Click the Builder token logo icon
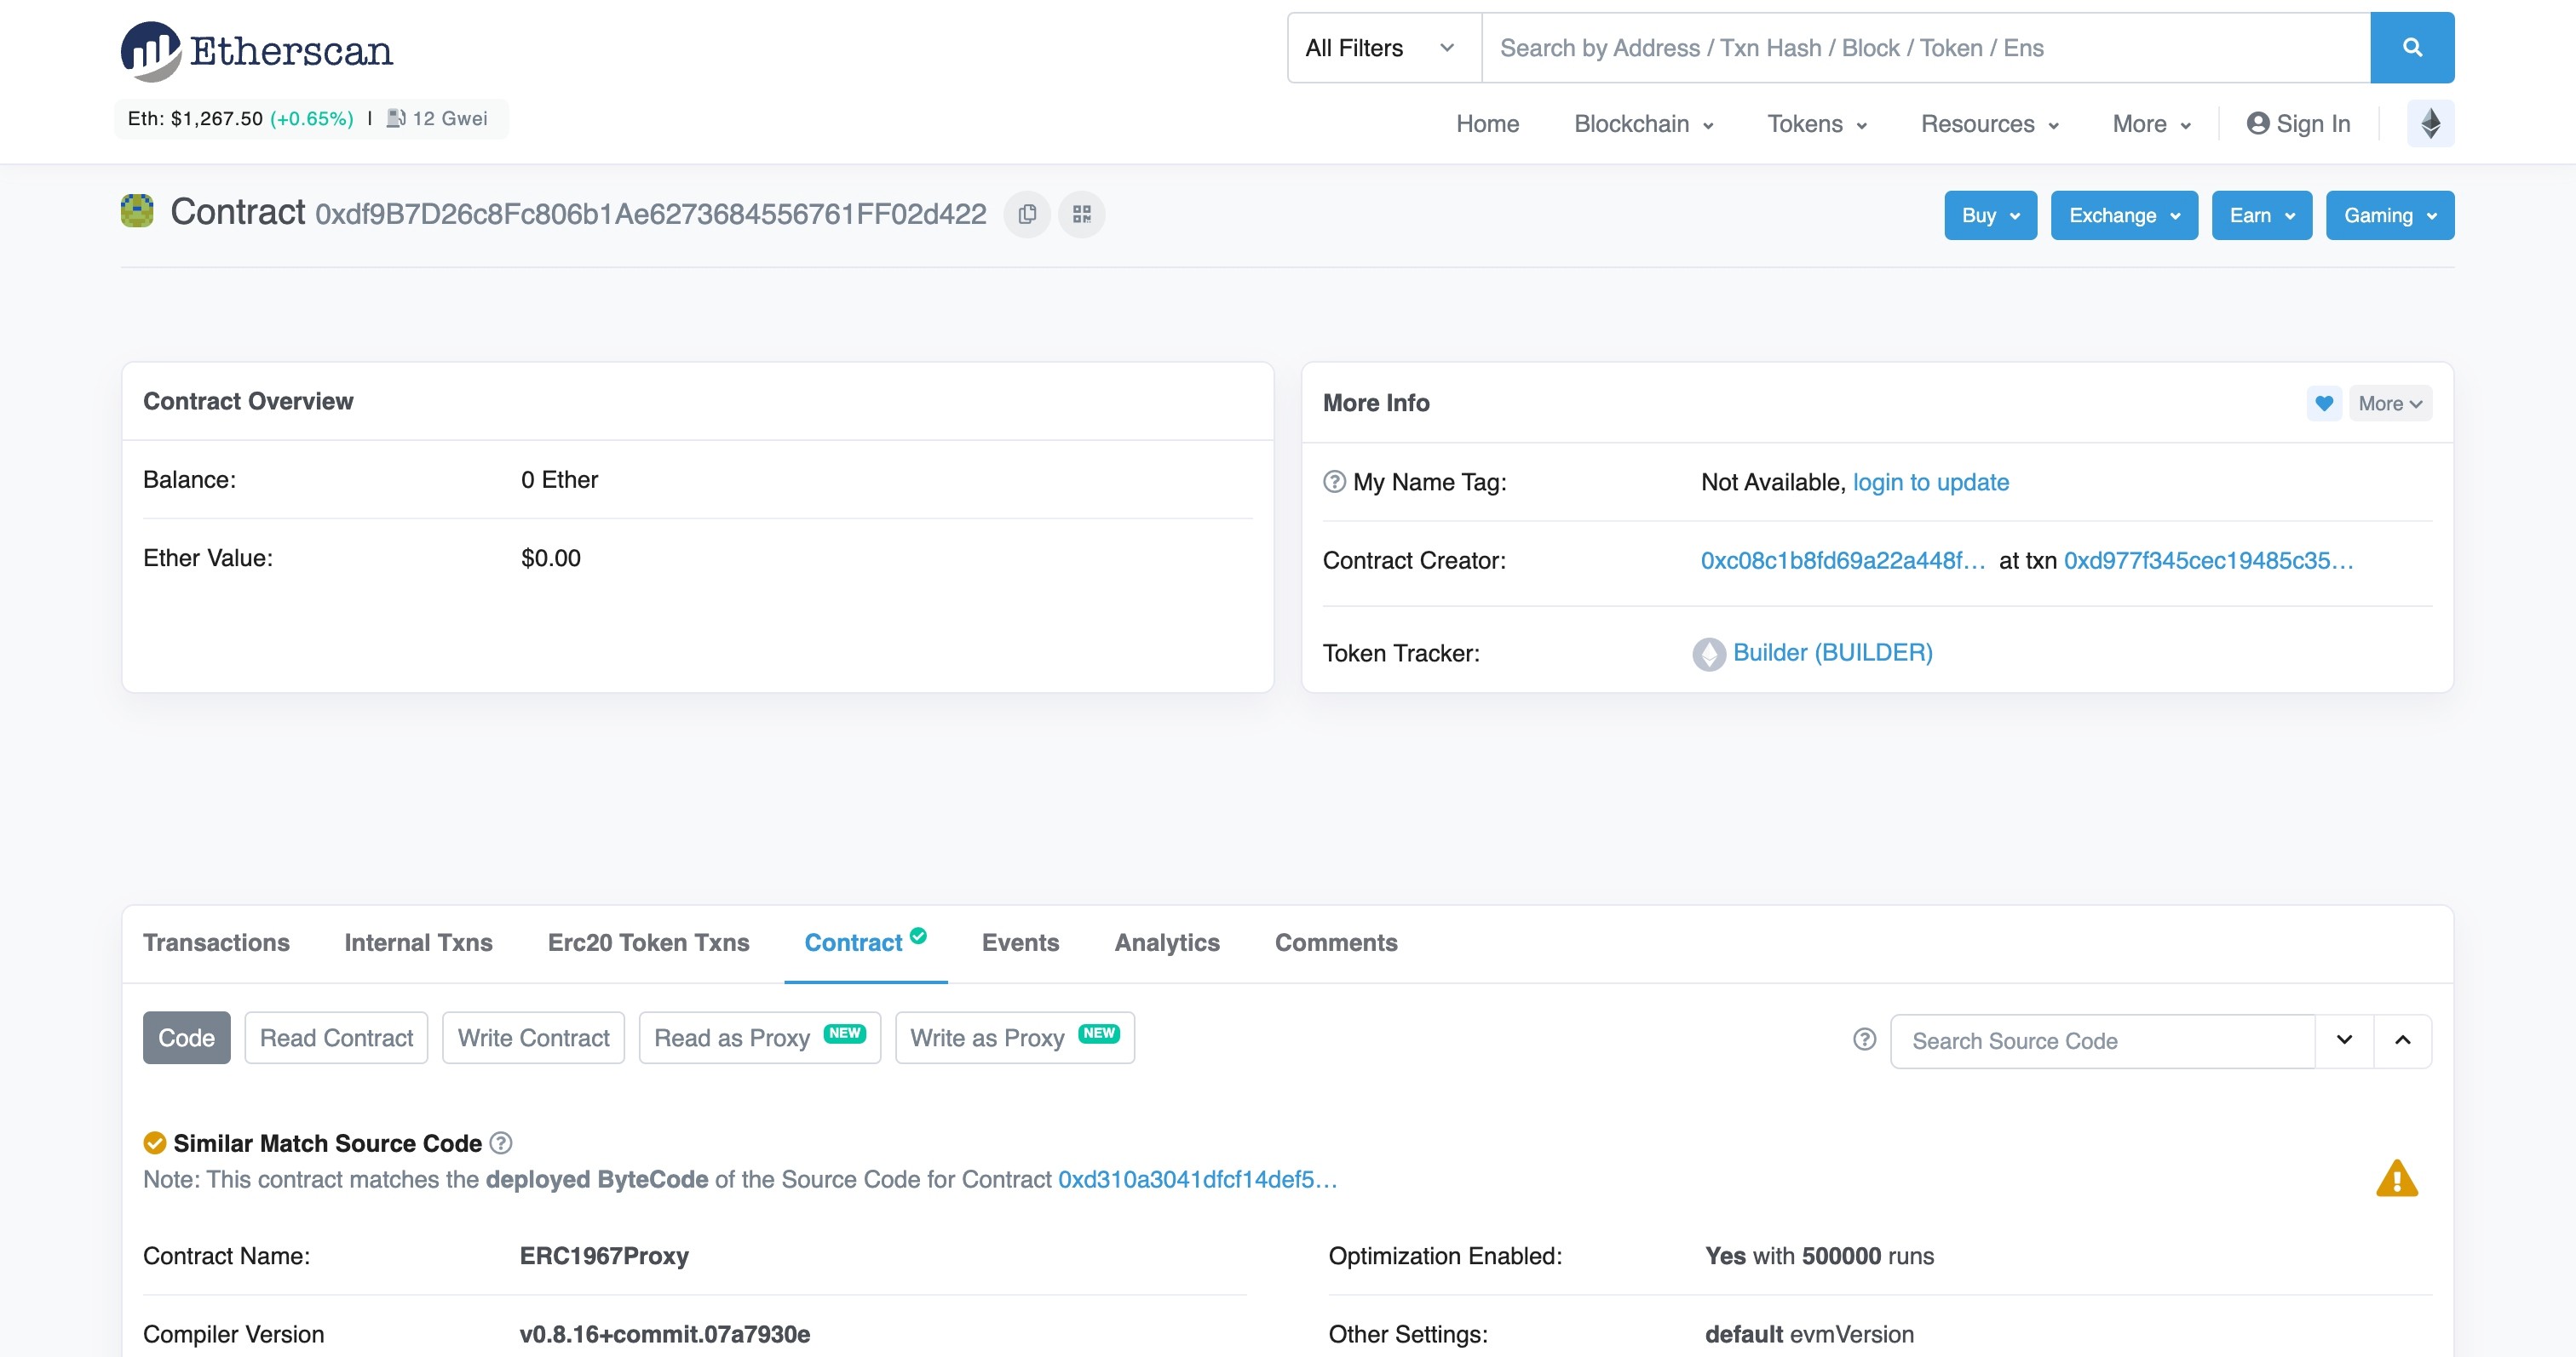This screenshot has width=2576, height=1357. [1709, 654]
